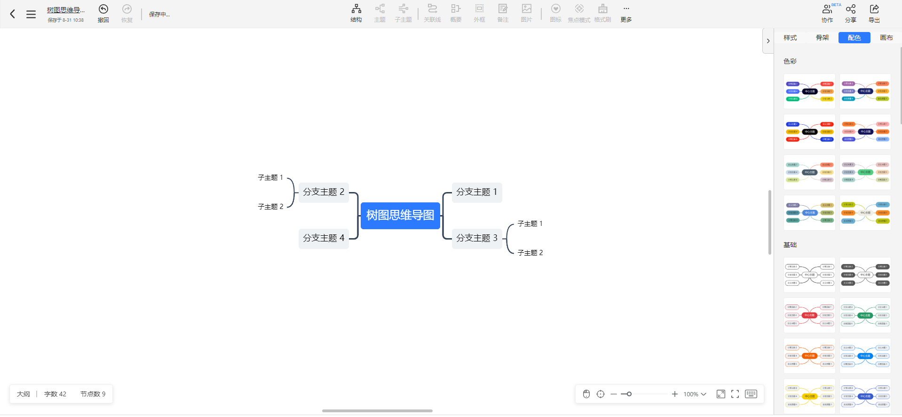The height and width of the screenshot is (417, 902).
Task: Click the back arrow icon
Action: click(x=13, y=14)
